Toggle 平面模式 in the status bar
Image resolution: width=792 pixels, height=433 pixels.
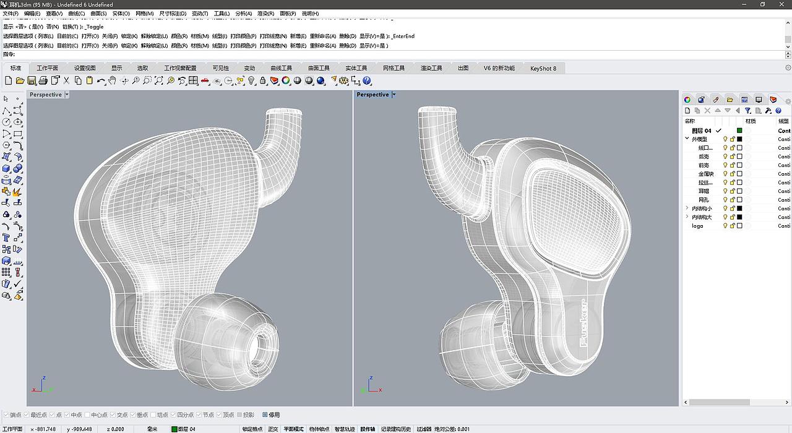(x=294, y=429)
